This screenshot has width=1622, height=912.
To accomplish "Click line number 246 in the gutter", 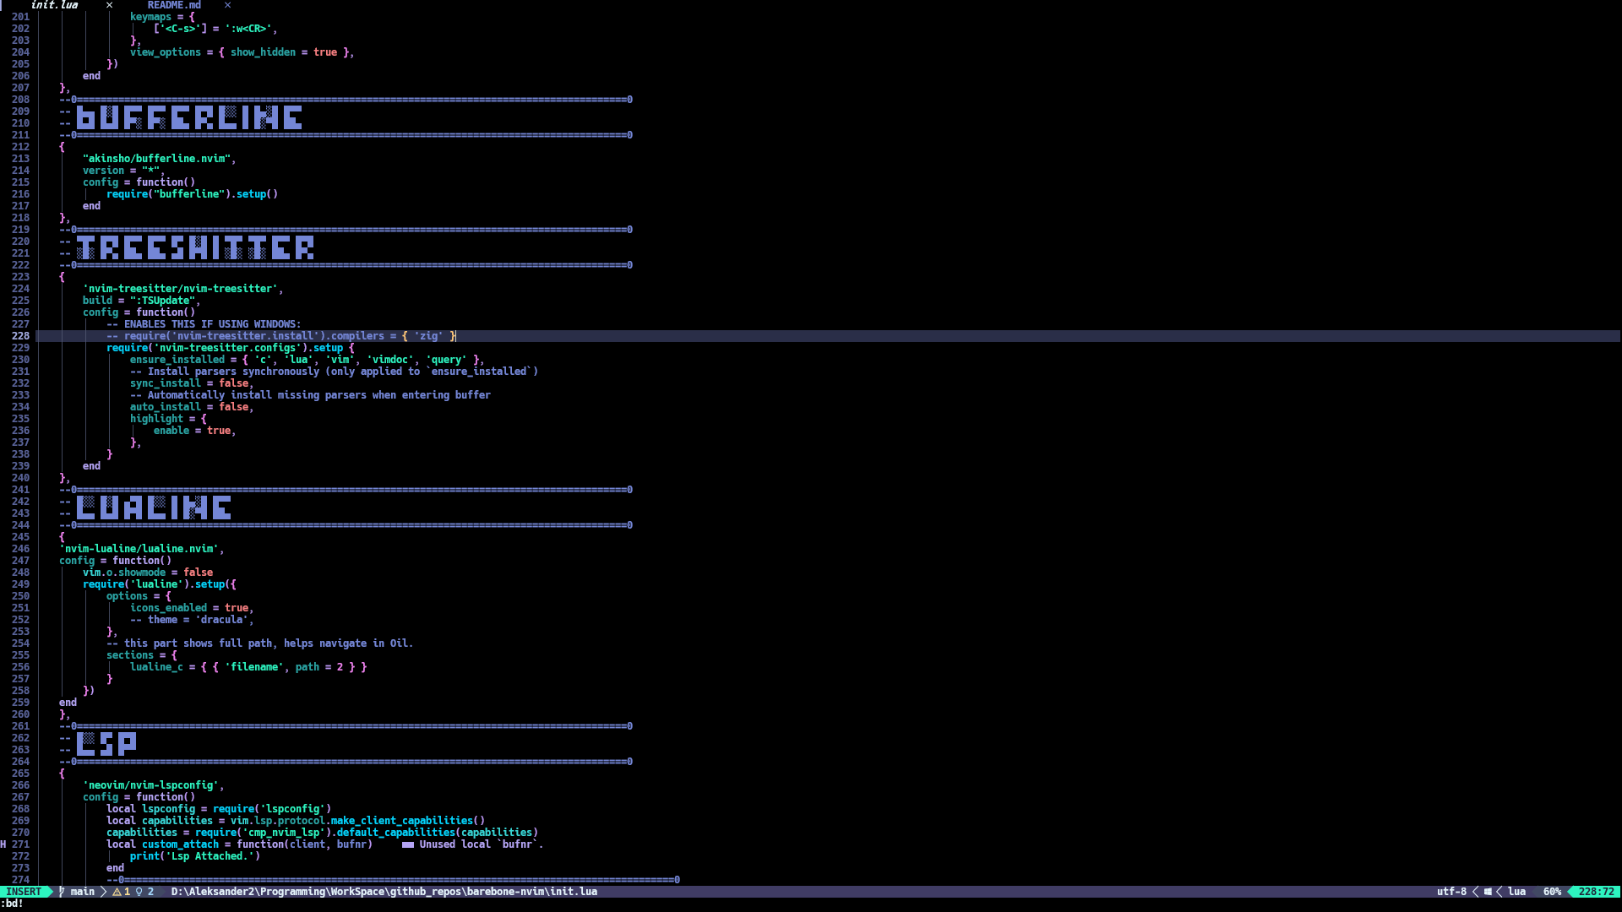I will [x=20, y=549].
